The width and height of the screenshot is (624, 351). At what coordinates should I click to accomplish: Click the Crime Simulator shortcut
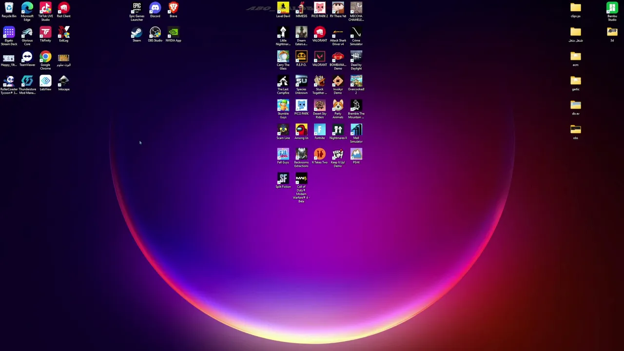tap(356, 36)
